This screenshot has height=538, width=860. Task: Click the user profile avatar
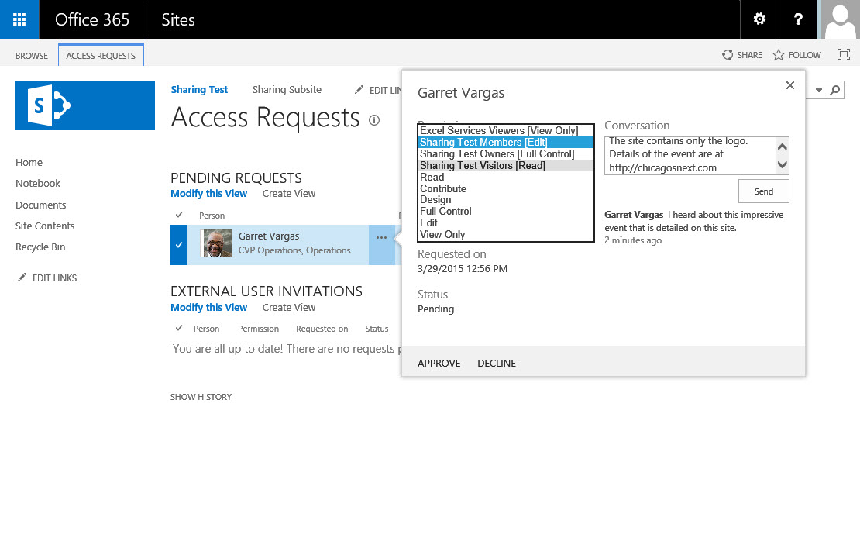point(841,19)
